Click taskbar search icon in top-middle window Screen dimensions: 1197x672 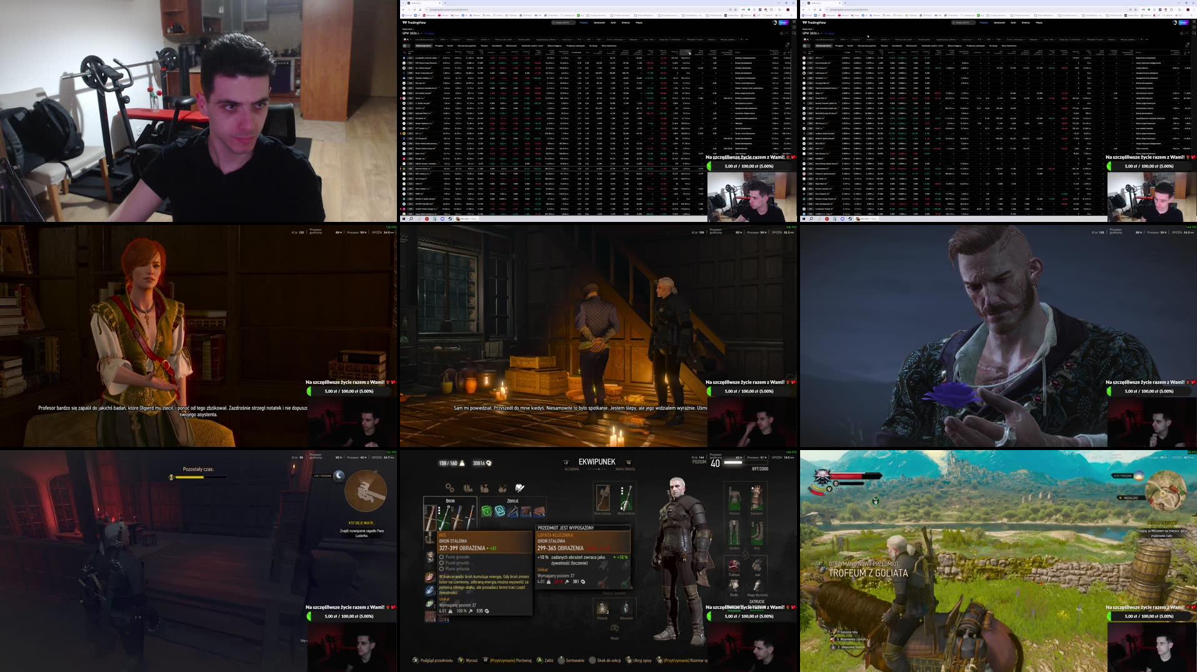point(411,219)
